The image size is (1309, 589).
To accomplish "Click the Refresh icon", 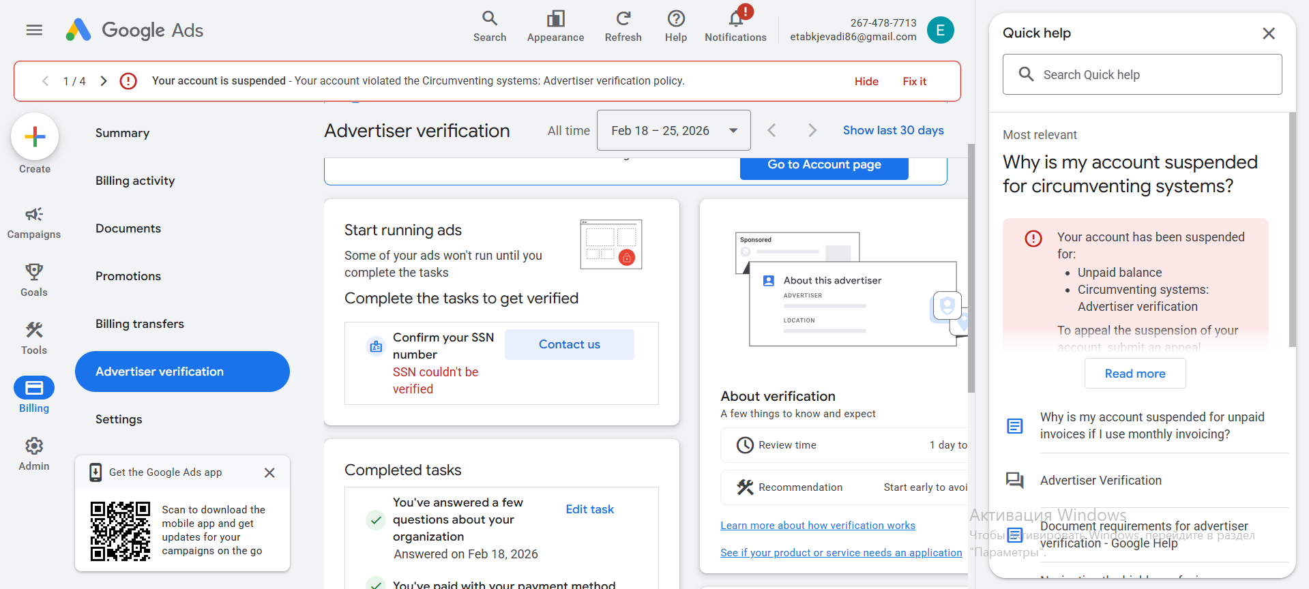I will [623, 27].
